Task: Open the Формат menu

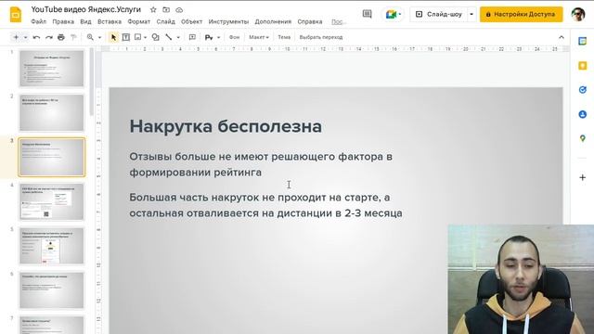Action: click(138, 21)
